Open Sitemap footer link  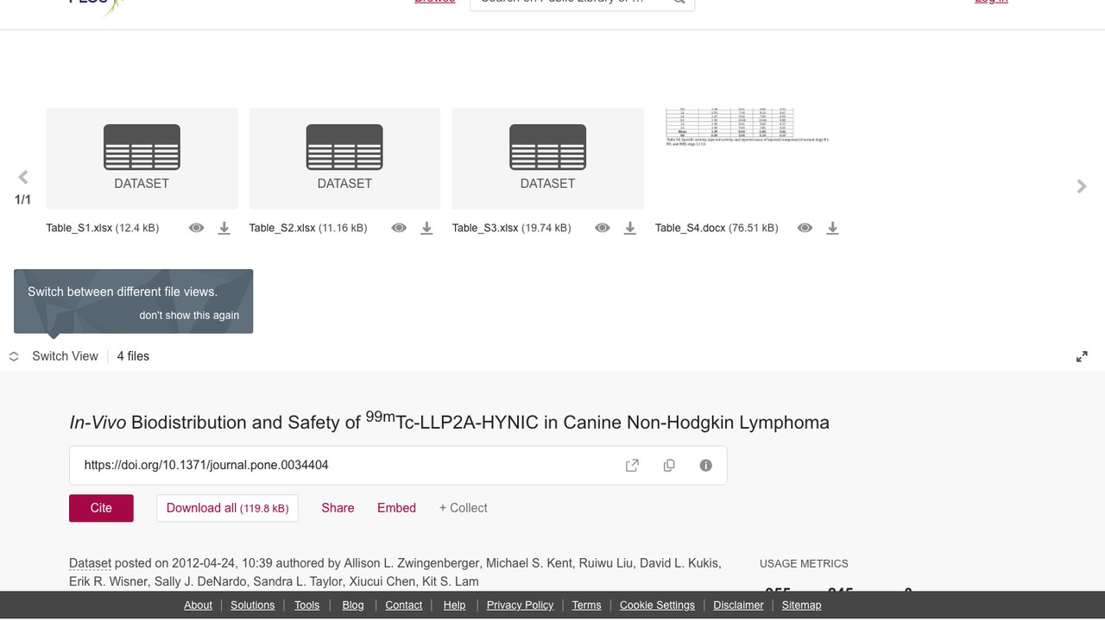[x=801, y=605]
